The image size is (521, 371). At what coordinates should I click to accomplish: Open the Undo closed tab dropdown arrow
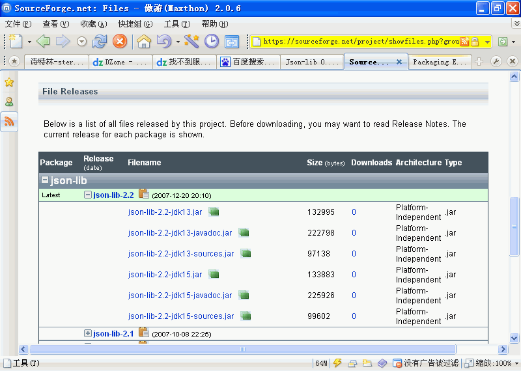178,42
